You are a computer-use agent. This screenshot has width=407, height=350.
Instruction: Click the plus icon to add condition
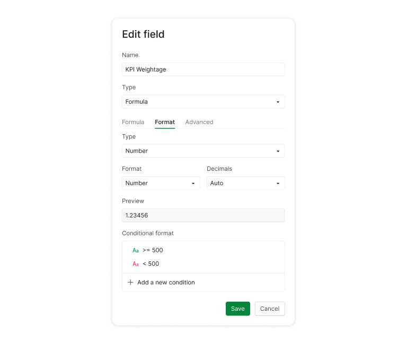pyautogui.click(x=130, y=283)
